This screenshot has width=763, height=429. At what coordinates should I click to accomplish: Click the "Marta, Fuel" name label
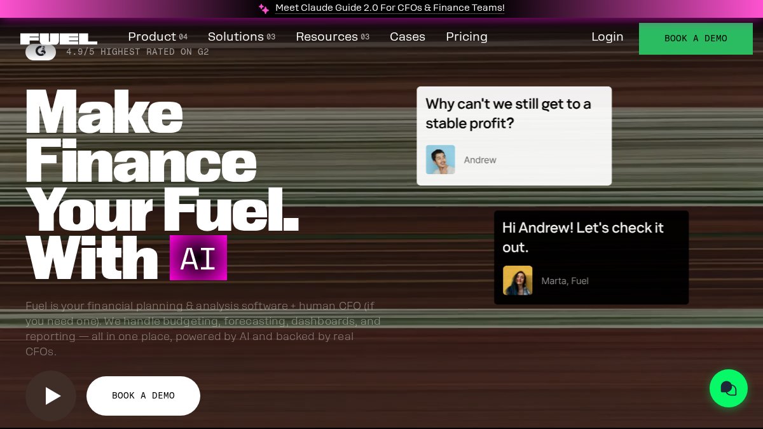tap(565, 281)
